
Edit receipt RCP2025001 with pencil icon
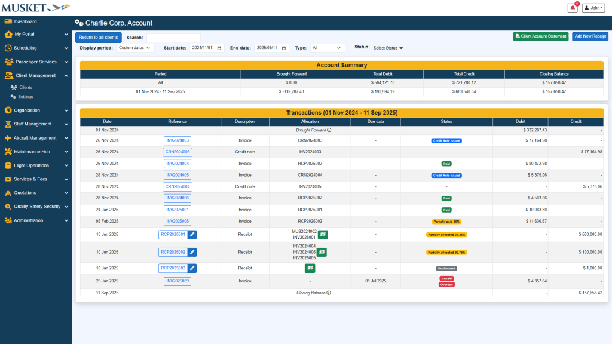pos(192,235)
